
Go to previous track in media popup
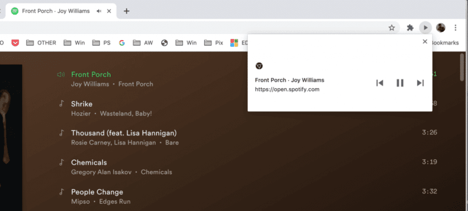point(380,83)
